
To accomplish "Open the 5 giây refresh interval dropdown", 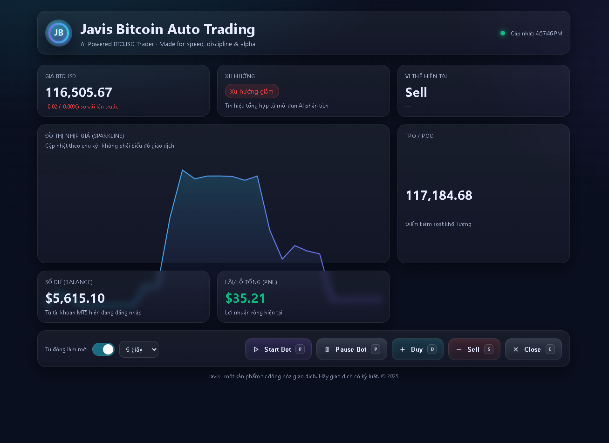I will click(138, 349).
